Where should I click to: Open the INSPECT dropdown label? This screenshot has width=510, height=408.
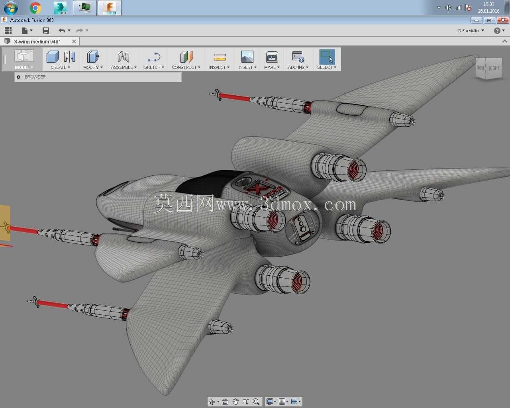219,67
